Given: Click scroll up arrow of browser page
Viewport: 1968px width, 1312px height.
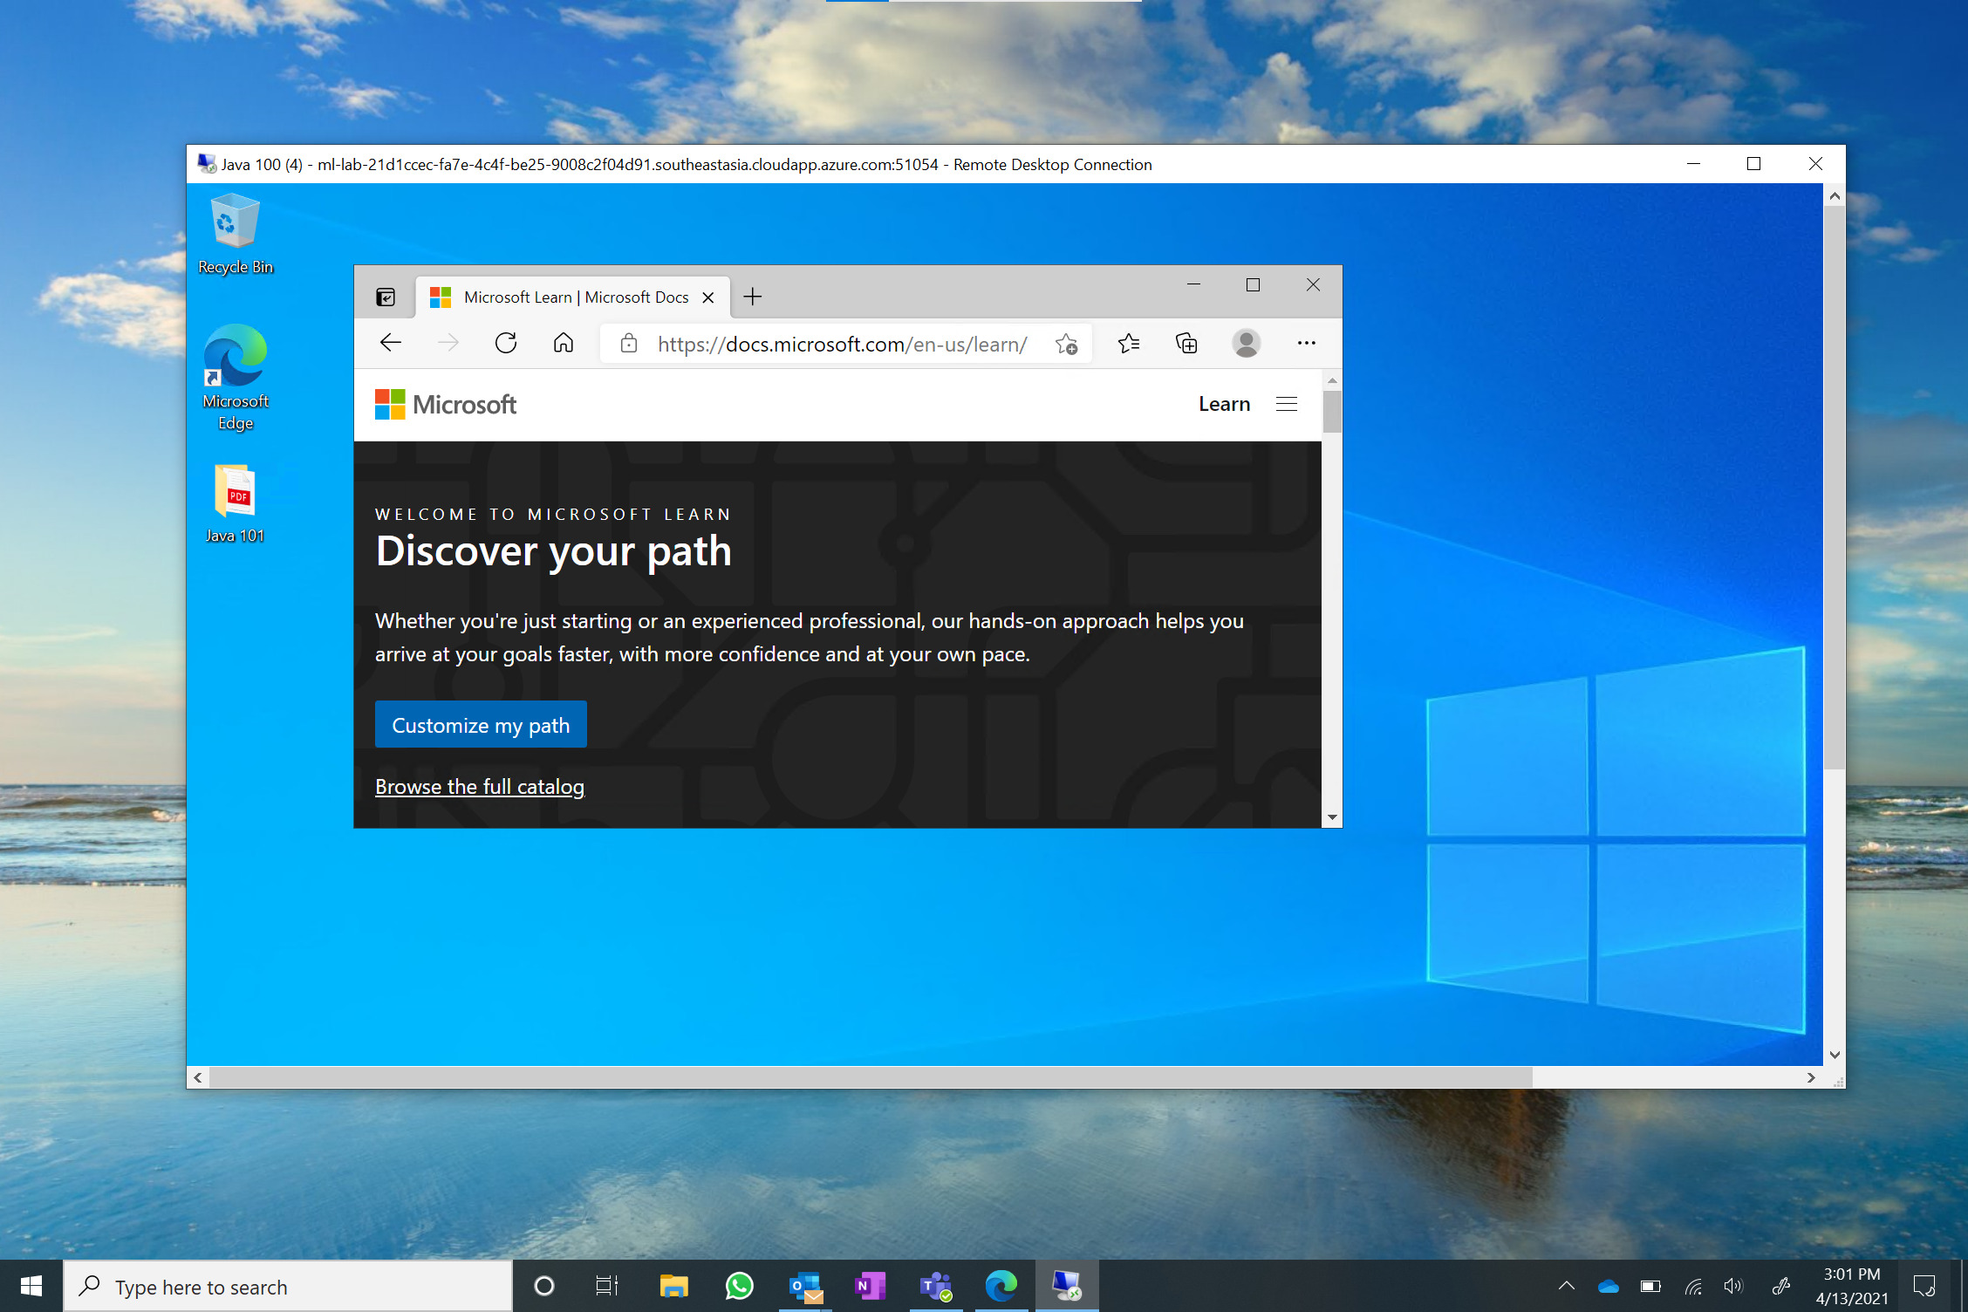Looking at the screenshot, I should coord(1332,380).
